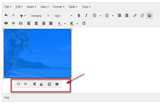Rotate image clockwise
The height and width of the screenshot is (106, 160).
[26, 84]
